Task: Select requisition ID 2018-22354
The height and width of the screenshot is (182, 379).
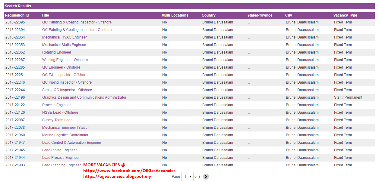Action: 15,37
